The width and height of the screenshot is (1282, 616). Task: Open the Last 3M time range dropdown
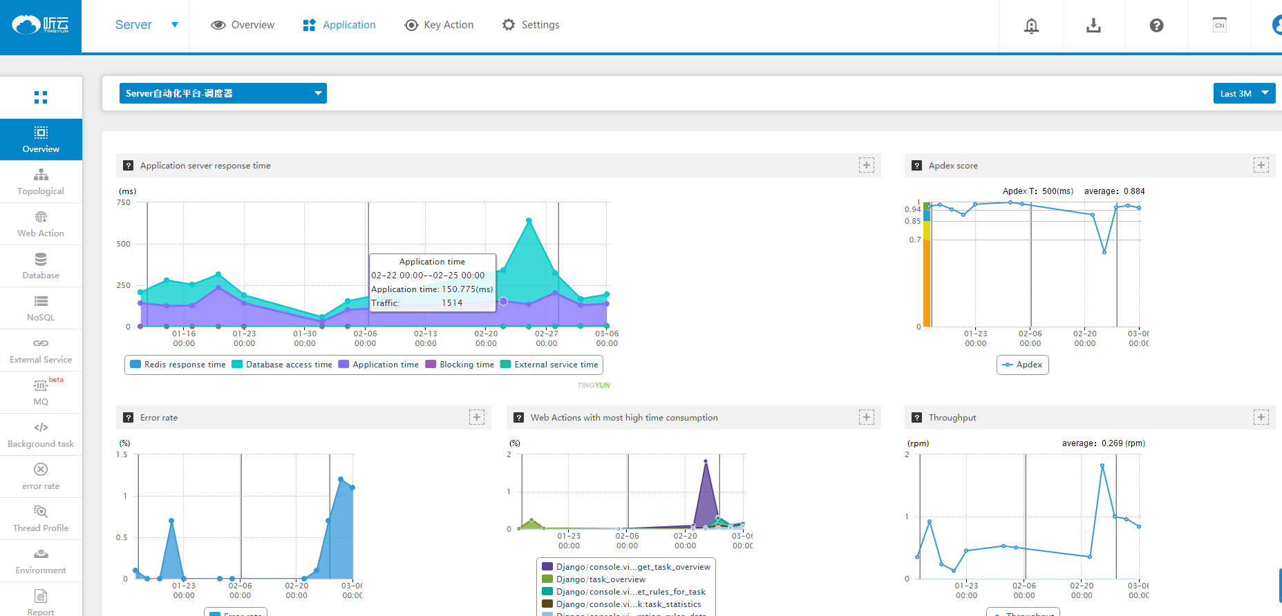[1244, 93]
